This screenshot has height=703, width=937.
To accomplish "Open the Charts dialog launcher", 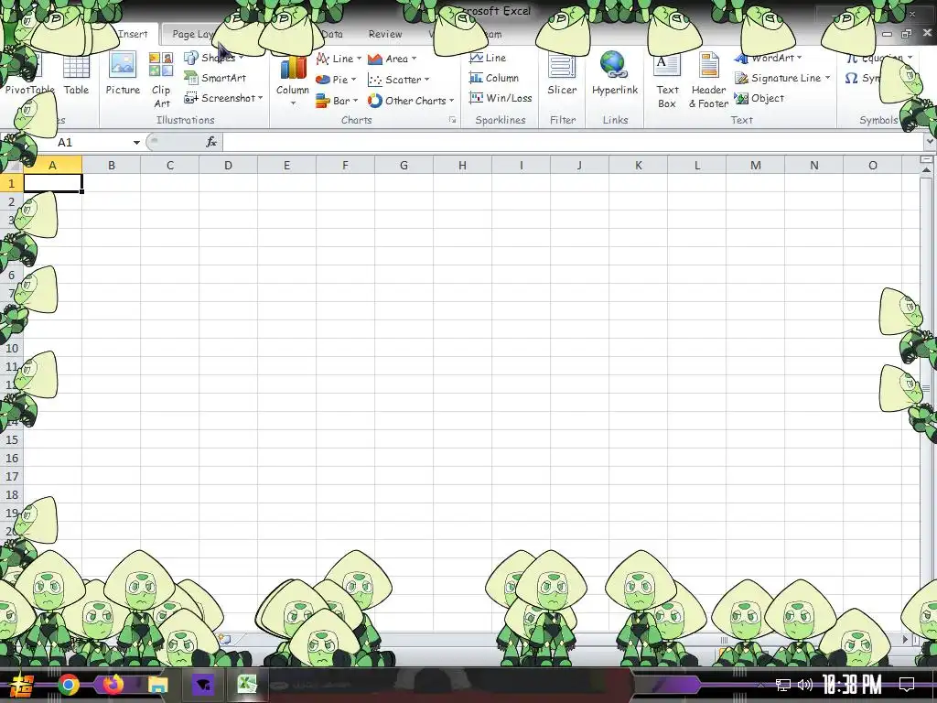I will 452,120.
